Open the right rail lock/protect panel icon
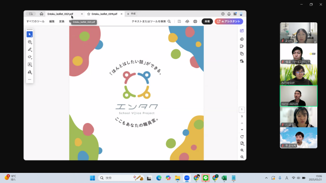Image resolution: width=326 pixels, height=183 pixels. click(x=241, y=61)
